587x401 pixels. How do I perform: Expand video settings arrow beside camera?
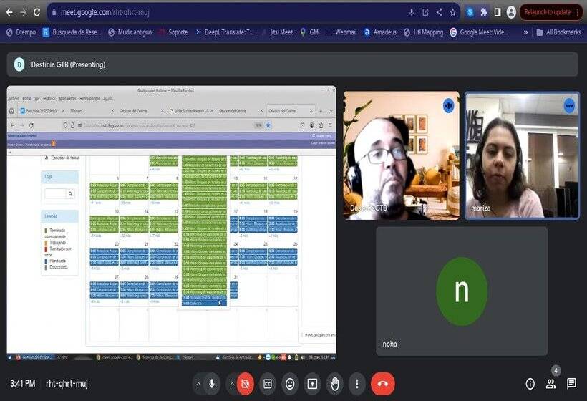[231, 384]
